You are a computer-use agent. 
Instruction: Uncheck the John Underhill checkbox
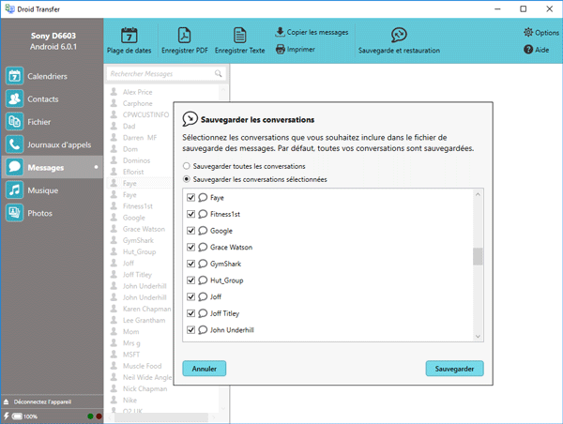(x=191, y=329)
